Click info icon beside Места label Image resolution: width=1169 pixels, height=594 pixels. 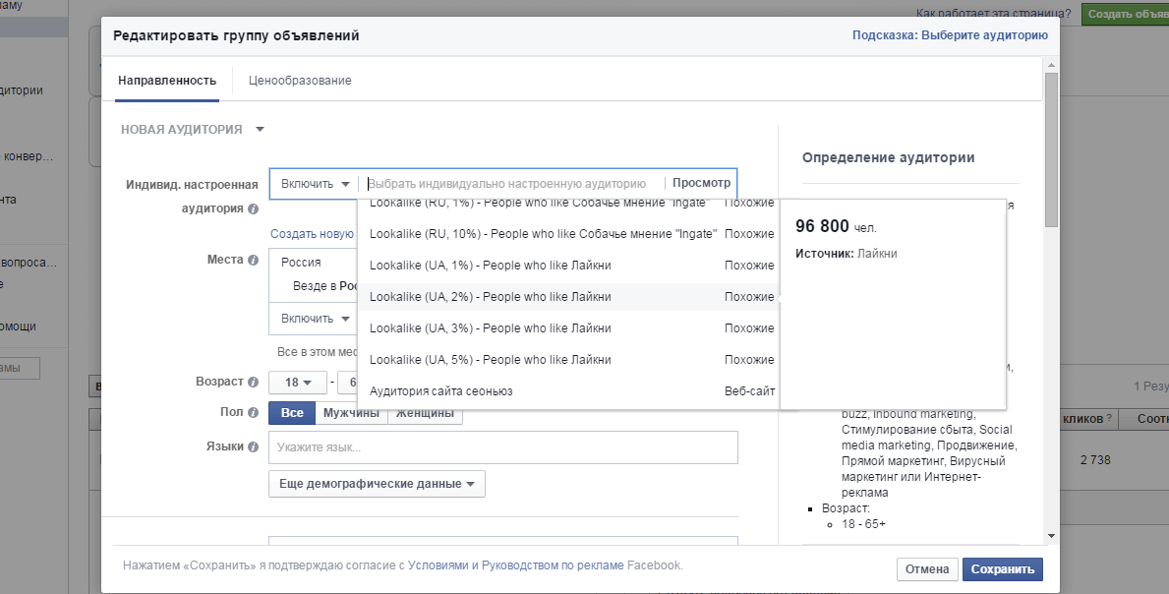tap(253, 261)
